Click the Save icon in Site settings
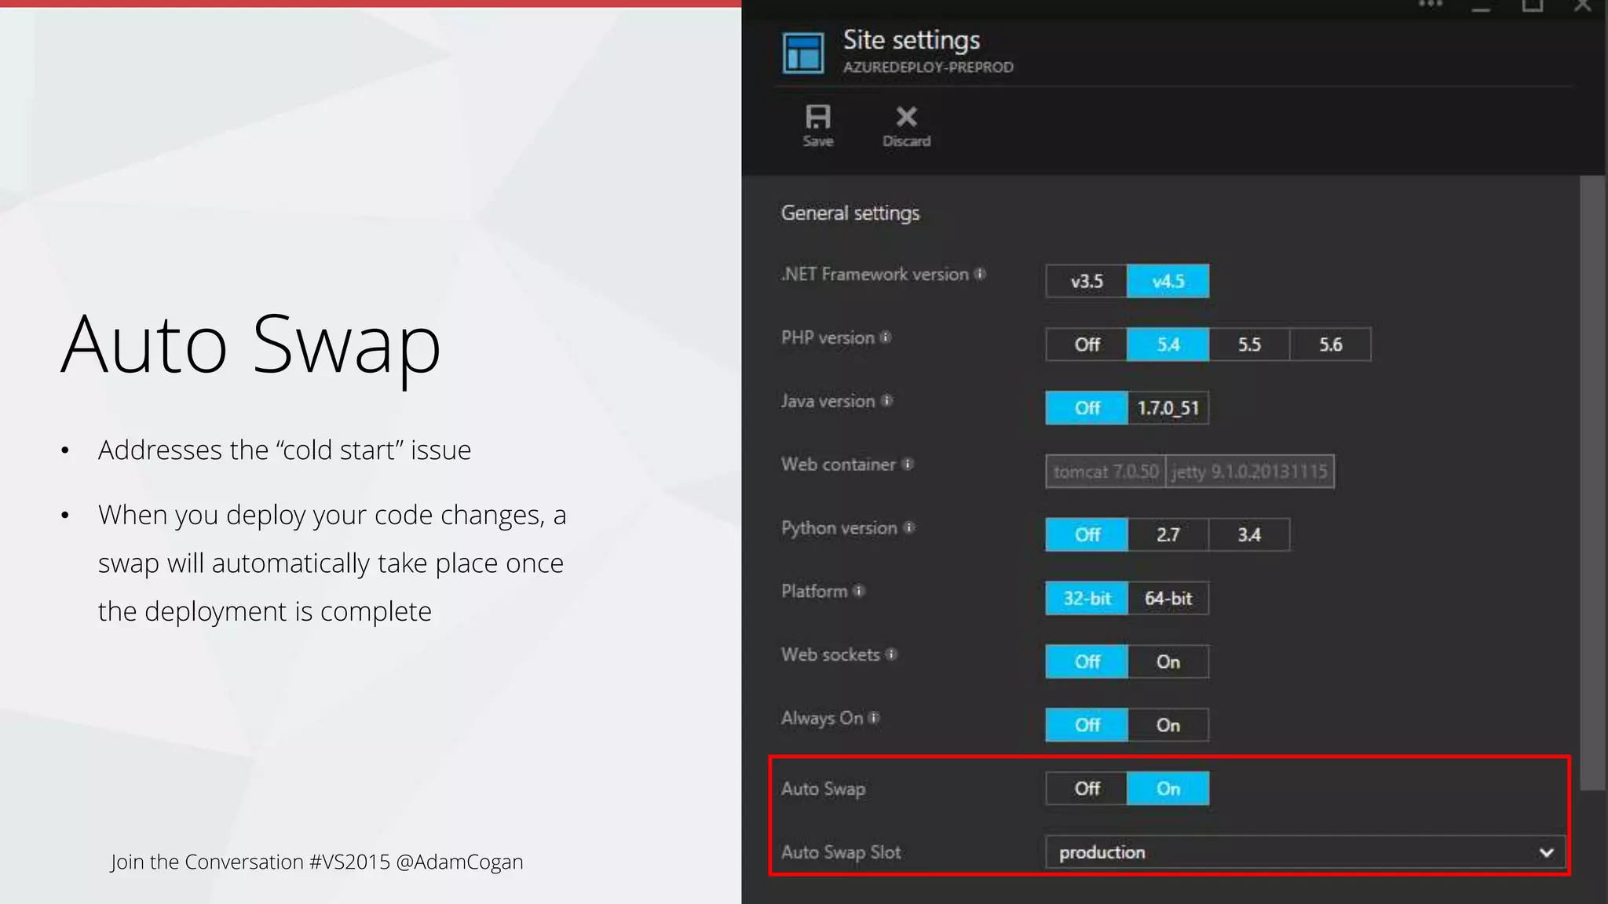 point(817,118)
